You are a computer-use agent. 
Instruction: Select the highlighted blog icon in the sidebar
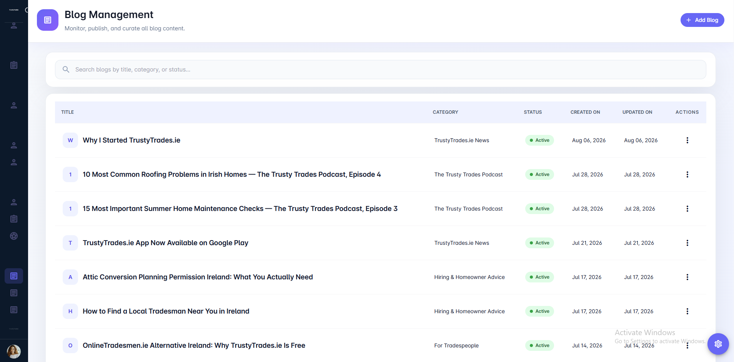click(14, 276)
